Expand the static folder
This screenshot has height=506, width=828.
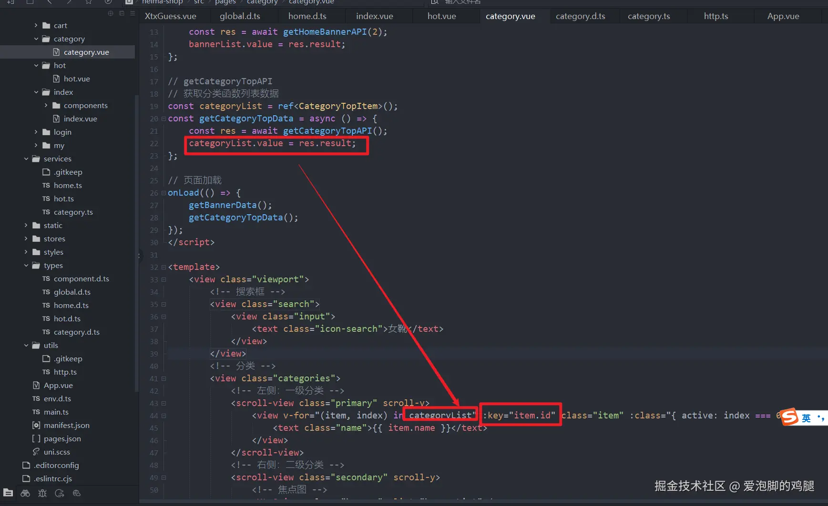[26, 225]
